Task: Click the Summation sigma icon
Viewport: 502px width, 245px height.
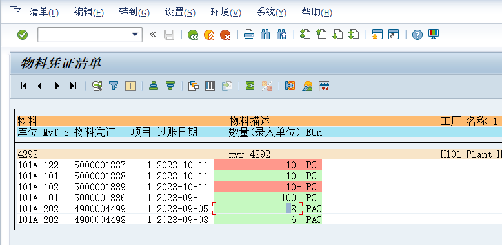Action: tap(250, 86)
